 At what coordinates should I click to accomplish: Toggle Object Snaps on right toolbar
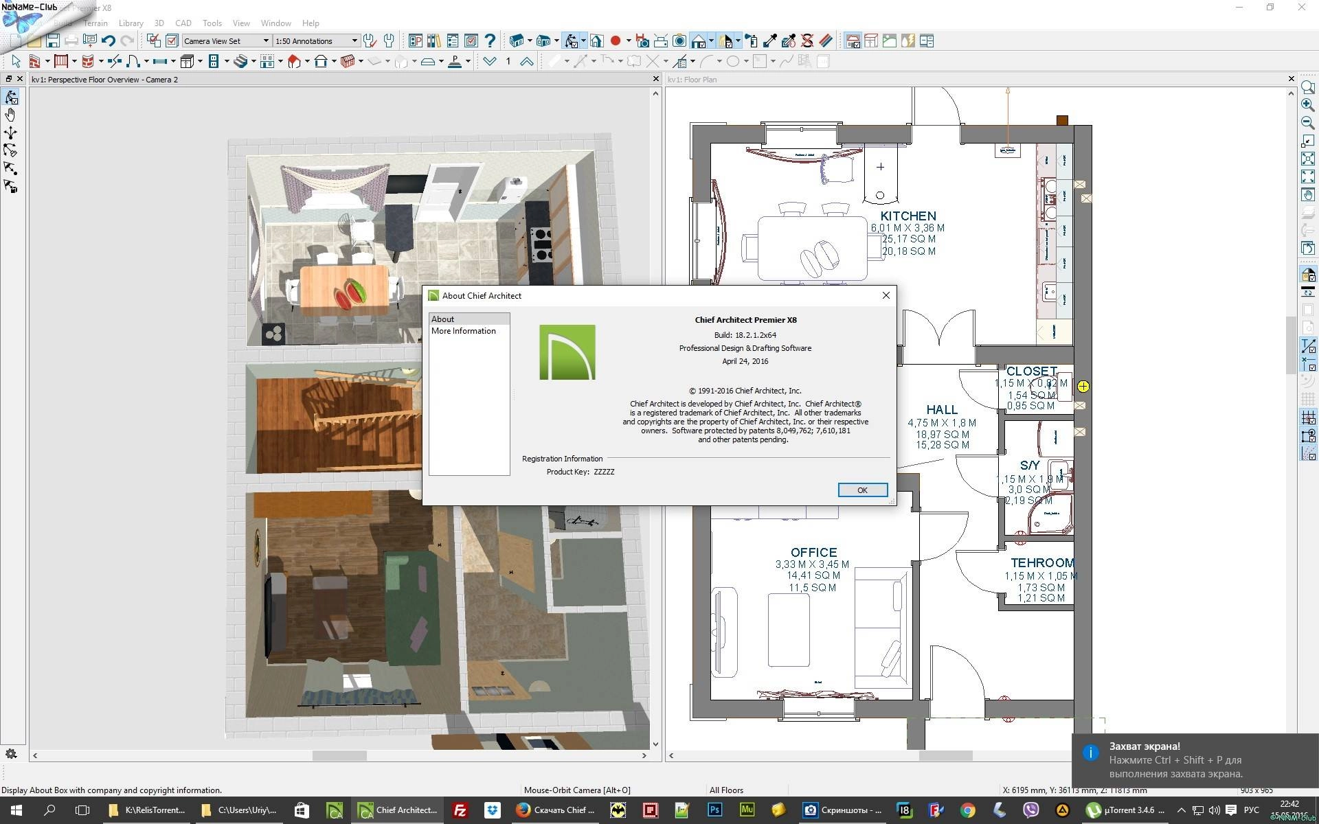click(x=1308, y=435)
